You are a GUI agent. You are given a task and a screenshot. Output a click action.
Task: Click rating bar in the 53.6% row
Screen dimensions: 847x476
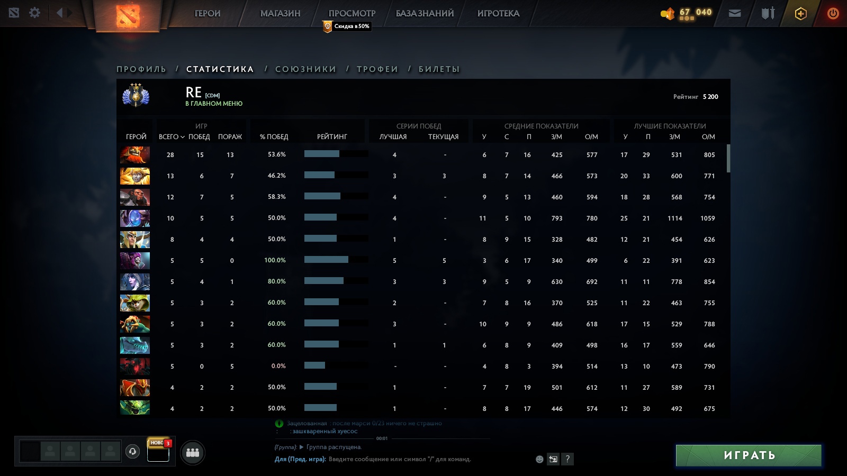tap(336, 154)
